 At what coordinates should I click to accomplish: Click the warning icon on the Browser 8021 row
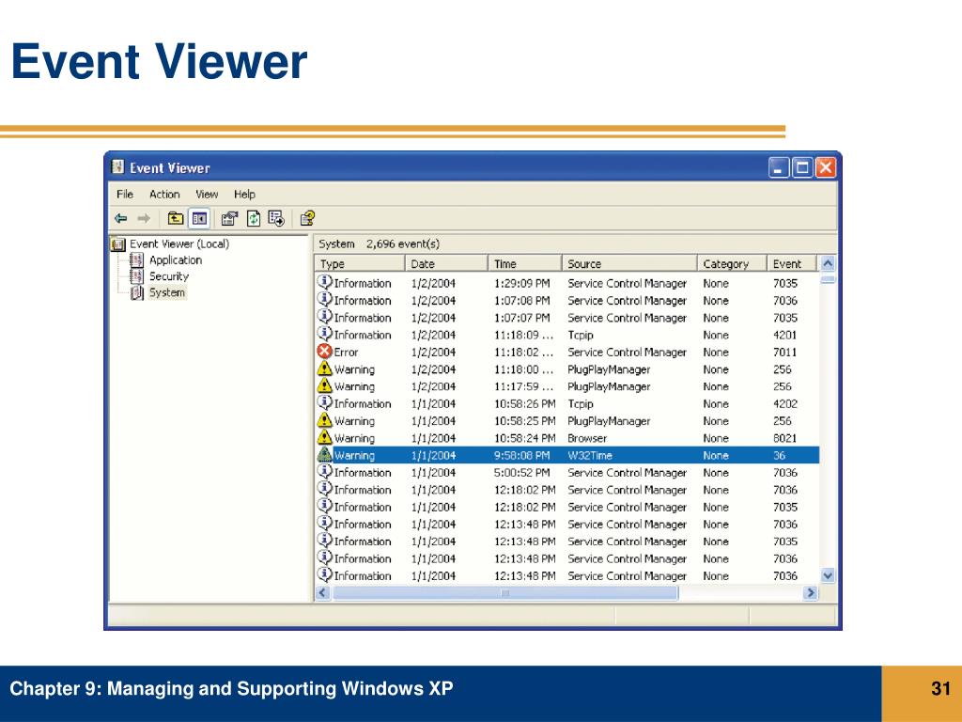[x=324, y=438]
